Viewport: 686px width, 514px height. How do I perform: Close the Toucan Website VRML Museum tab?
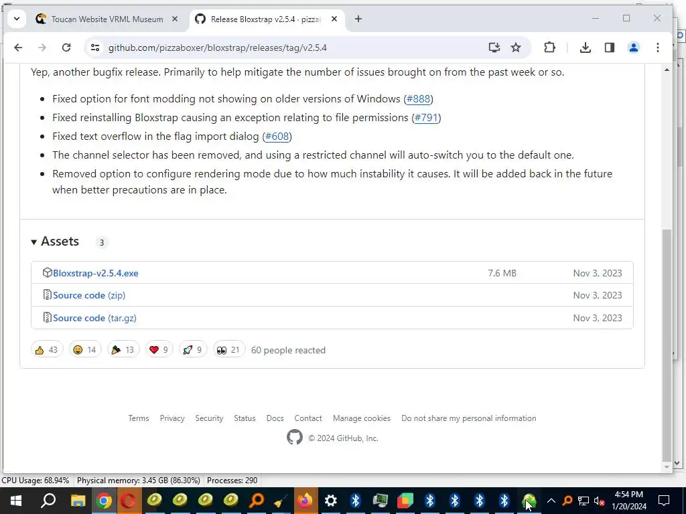tap(175, 19)
